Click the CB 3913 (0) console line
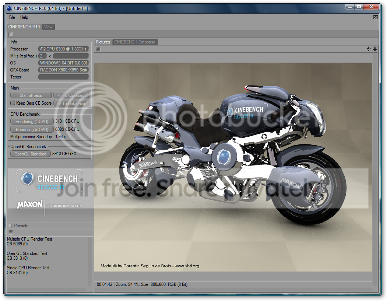Image resolution: width=387 pixels, height=301 pixels. point(17,258)
